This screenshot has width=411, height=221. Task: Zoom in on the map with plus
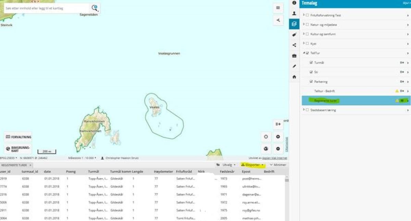[x=278, y=137]
